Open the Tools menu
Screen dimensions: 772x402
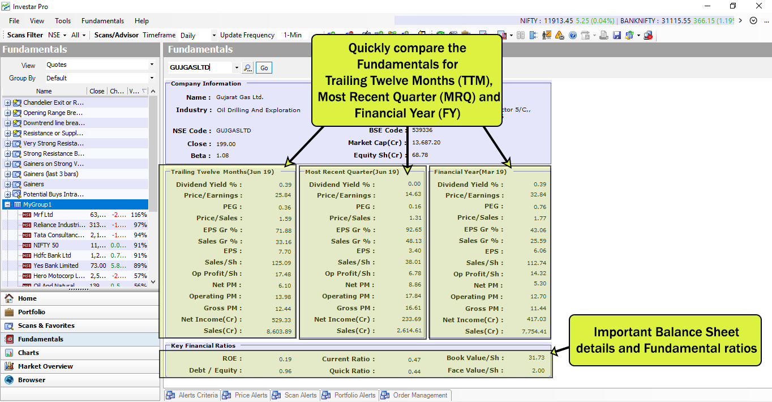coord(62,21)
